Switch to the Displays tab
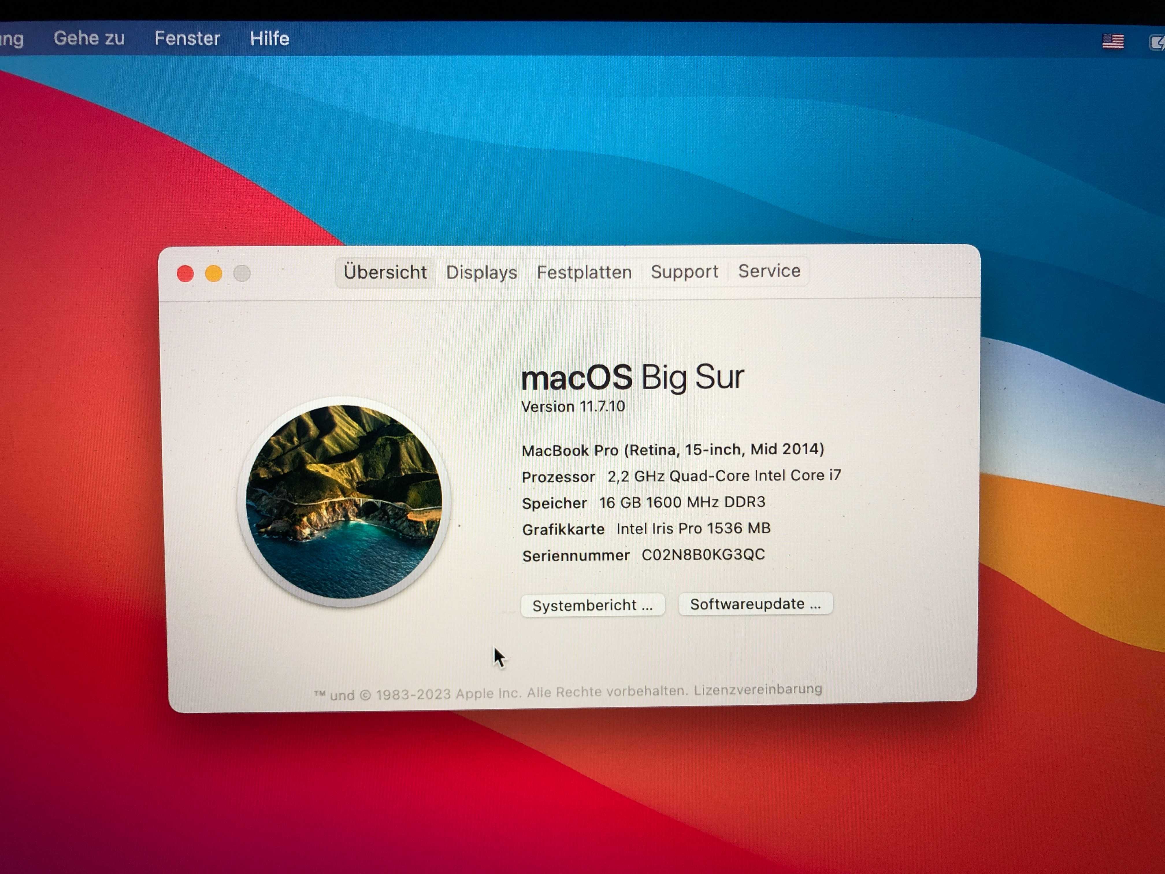This screenshot has height=874, width=1165. [x=481, y=272]
